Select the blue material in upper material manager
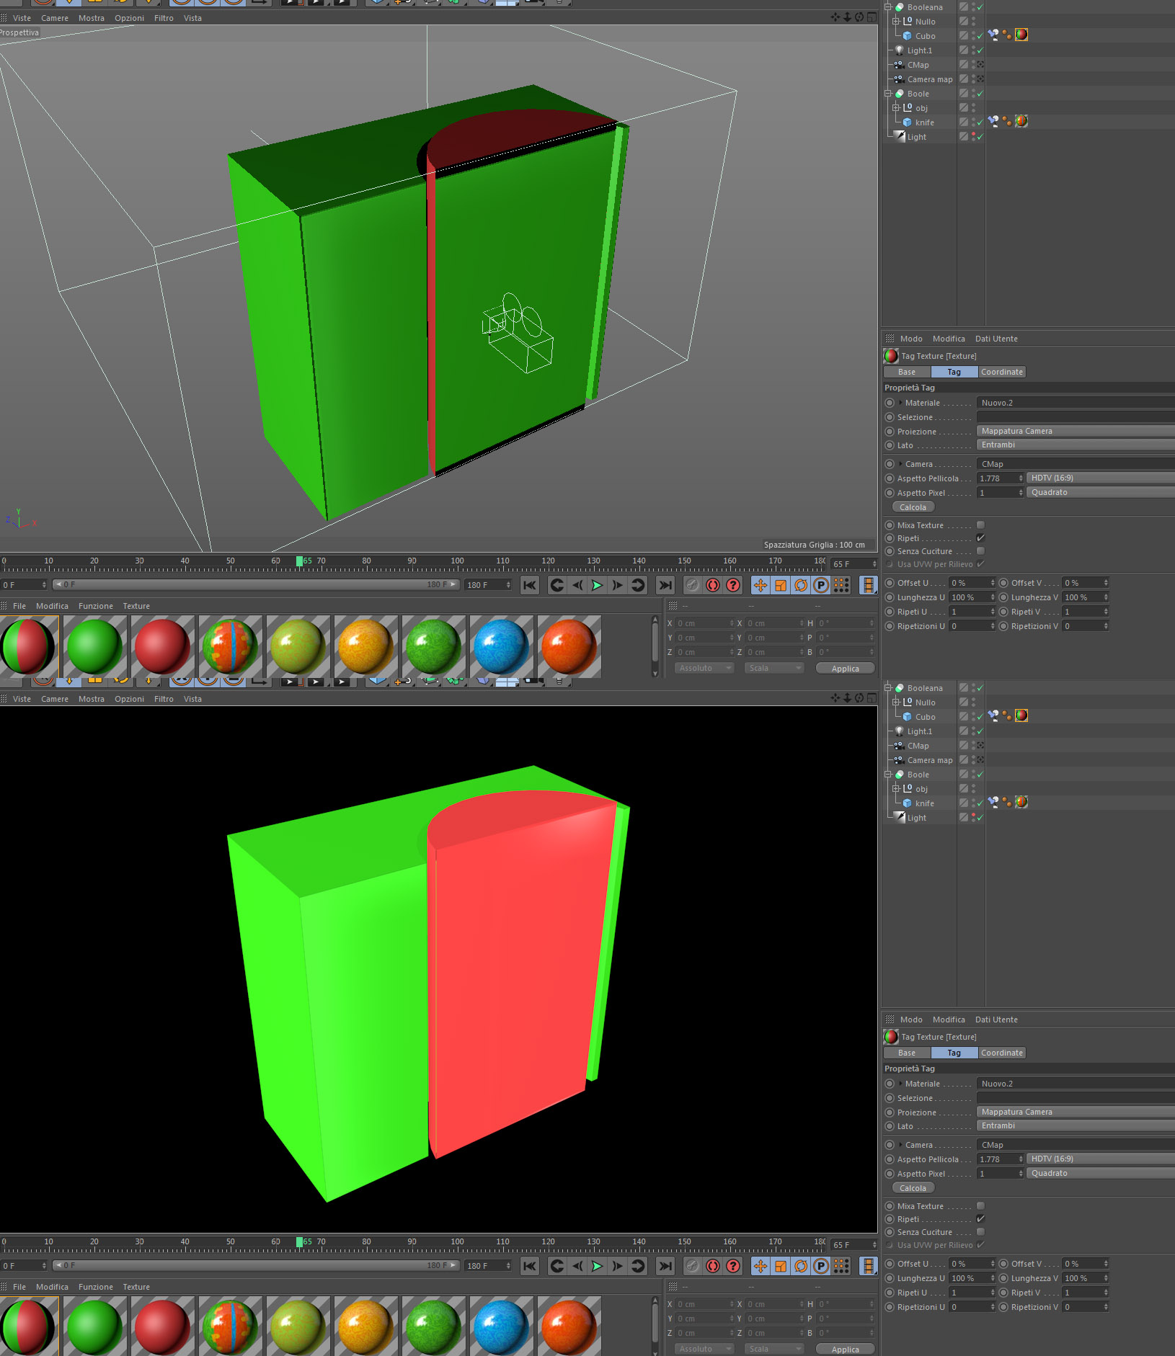Viewport: 1175px width, 1356px height. pyautogui.click(x=502, y=646)
